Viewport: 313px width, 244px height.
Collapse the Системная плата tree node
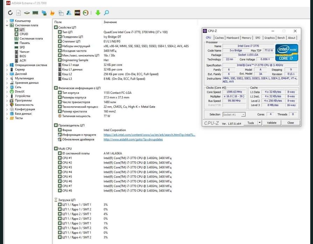coord(7,25)
